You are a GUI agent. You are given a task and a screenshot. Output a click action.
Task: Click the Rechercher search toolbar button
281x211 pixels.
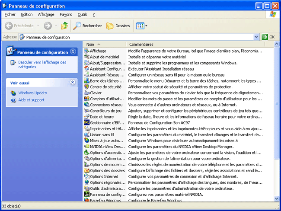coord(87,26)
